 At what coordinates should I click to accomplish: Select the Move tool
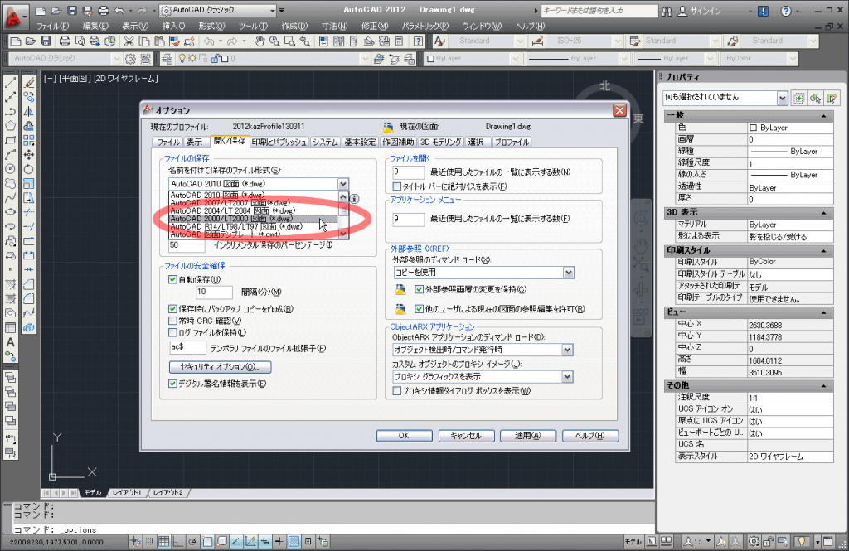click(29, 155)
